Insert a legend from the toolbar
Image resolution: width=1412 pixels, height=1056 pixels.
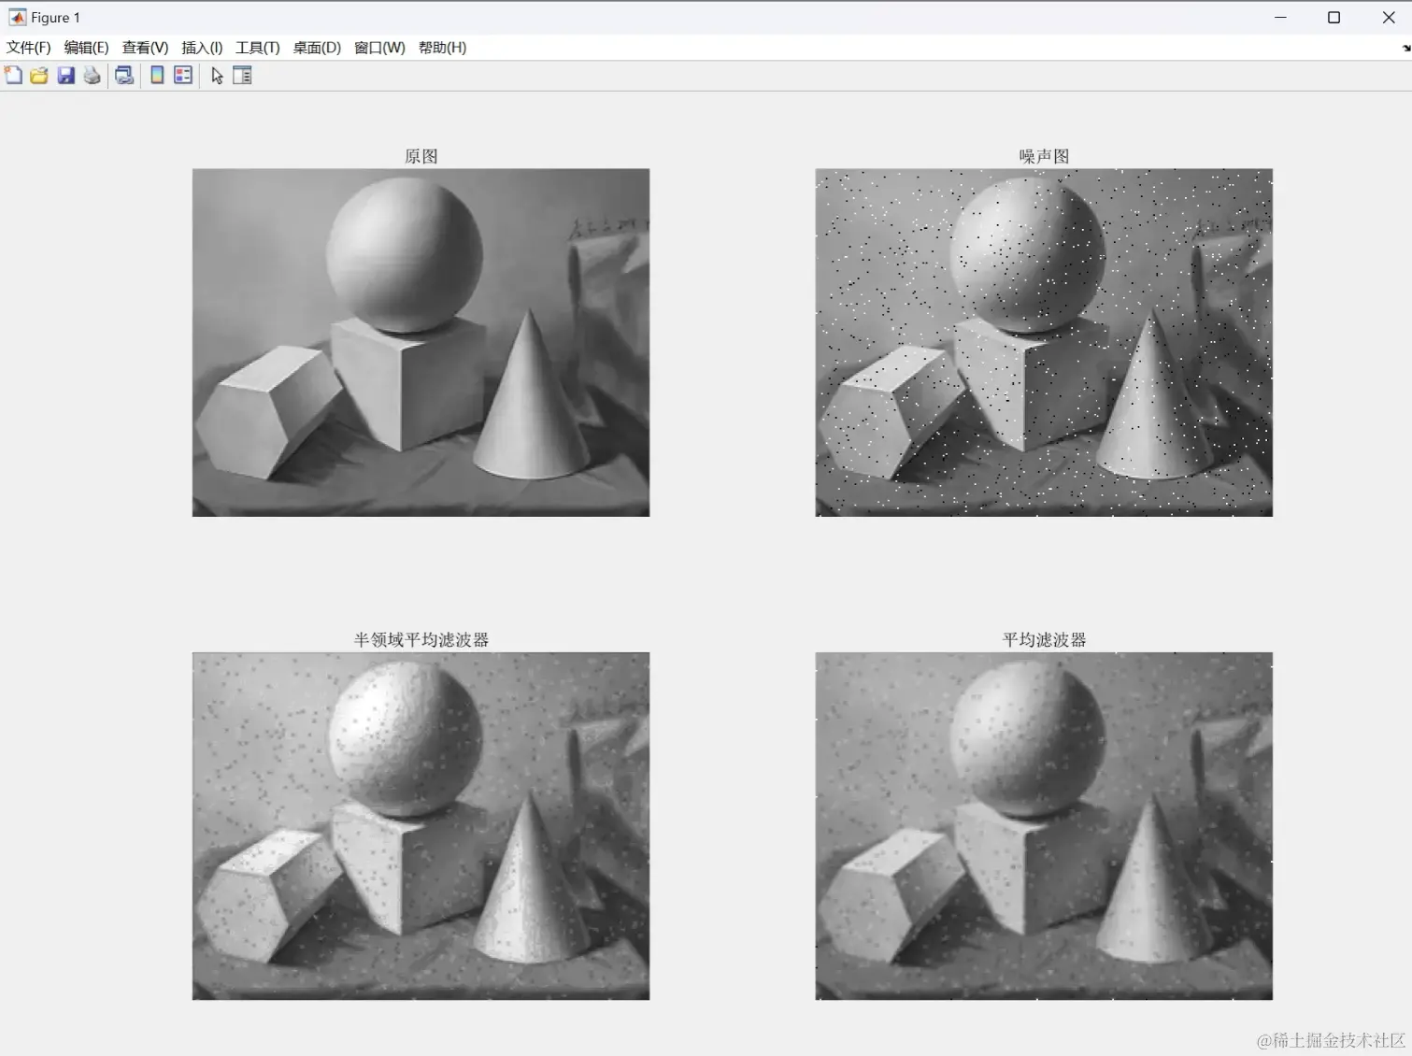tap(183, 76)
